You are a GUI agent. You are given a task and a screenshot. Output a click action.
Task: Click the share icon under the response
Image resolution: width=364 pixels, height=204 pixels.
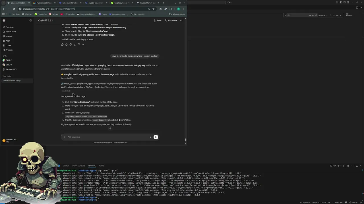75,44
